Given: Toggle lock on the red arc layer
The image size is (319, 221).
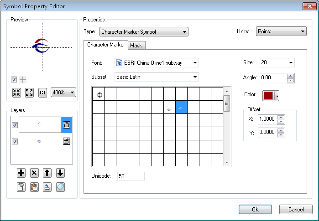Looking at the screenshot, I should 67,125.
